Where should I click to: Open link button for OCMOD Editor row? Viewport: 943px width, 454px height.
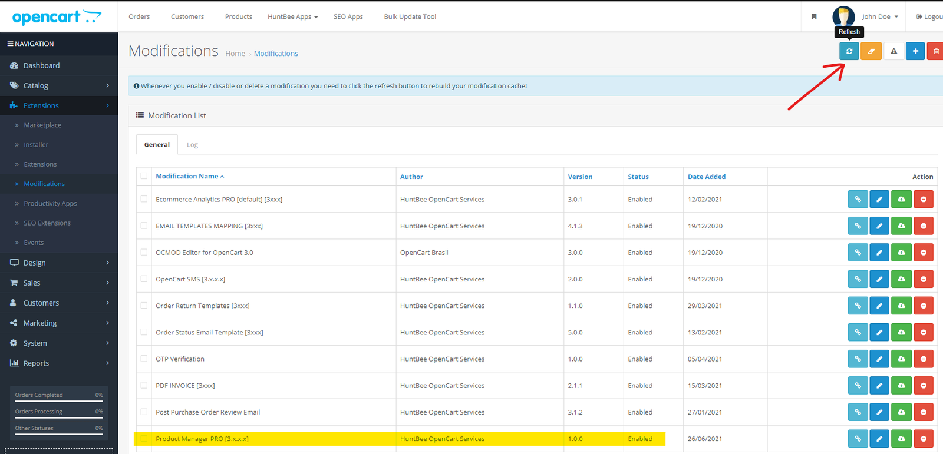point(858,253)
